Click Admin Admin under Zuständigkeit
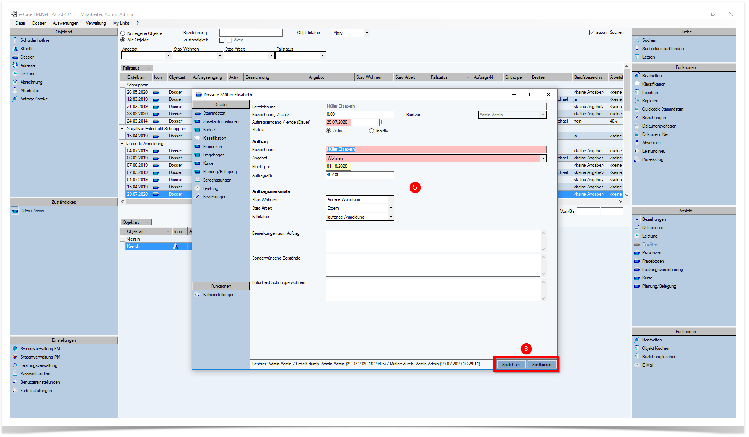 click(x=32, y=211)
